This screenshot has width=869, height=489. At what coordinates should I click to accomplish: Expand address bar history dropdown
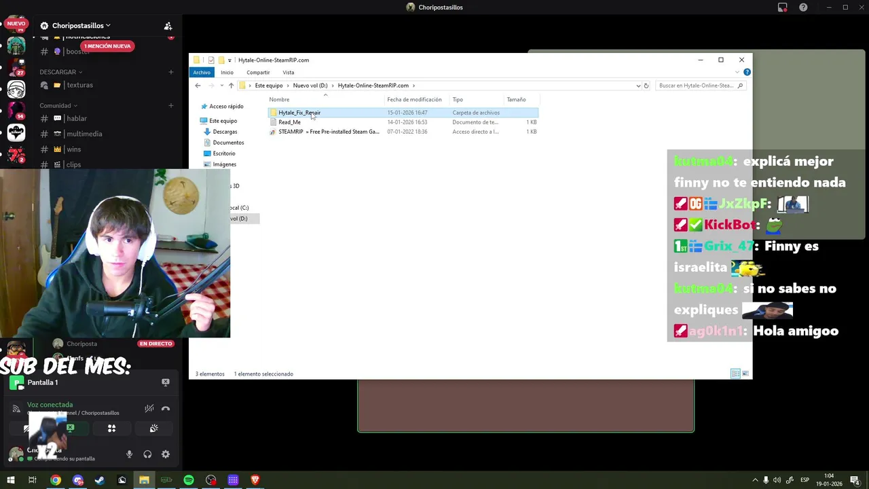coord(638,86)
